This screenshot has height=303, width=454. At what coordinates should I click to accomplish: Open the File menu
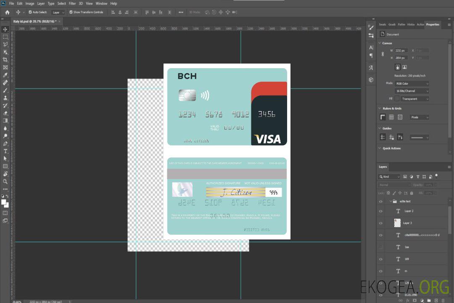pyautogui.click(x=11, y=3)
